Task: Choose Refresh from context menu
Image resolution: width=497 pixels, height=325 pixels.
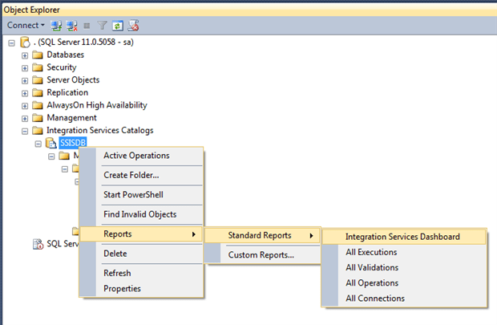Action: [141, 273]
